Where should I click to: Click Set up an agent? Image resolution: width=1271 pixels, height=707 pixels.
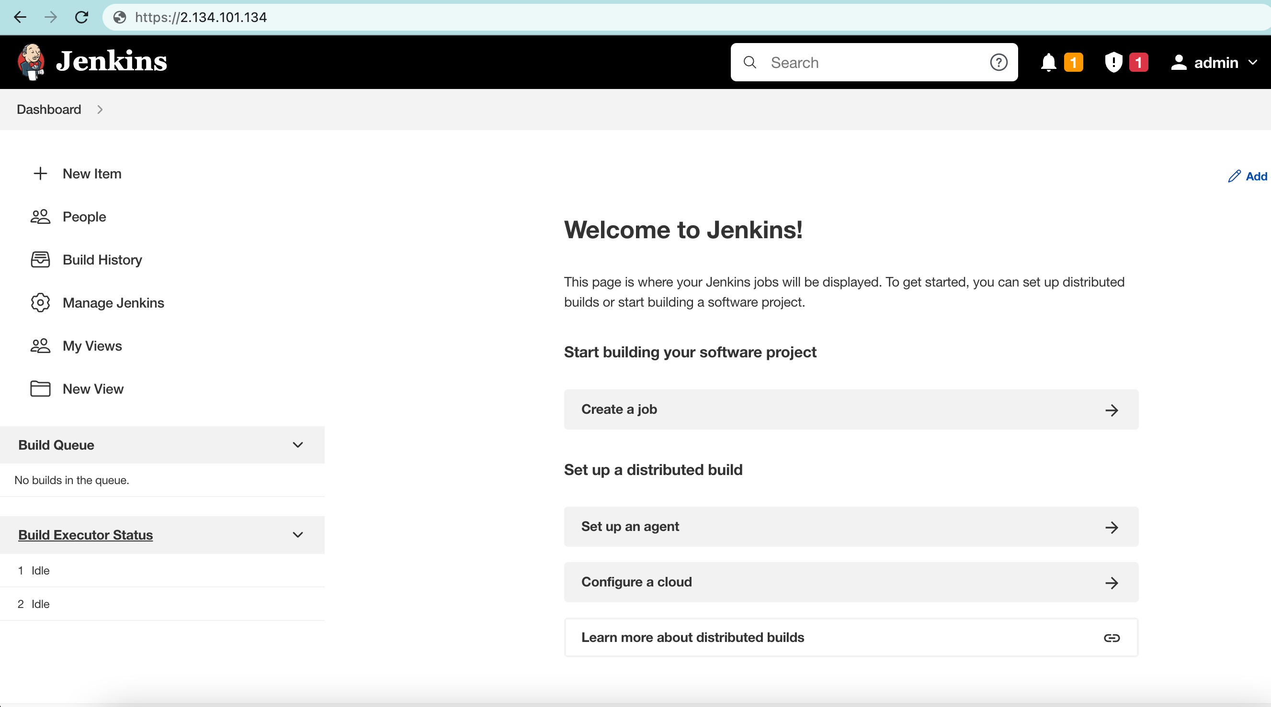[851, 526]
